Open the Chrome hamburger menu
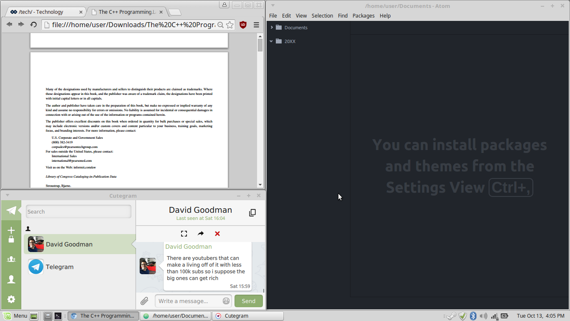 [256, 25]
